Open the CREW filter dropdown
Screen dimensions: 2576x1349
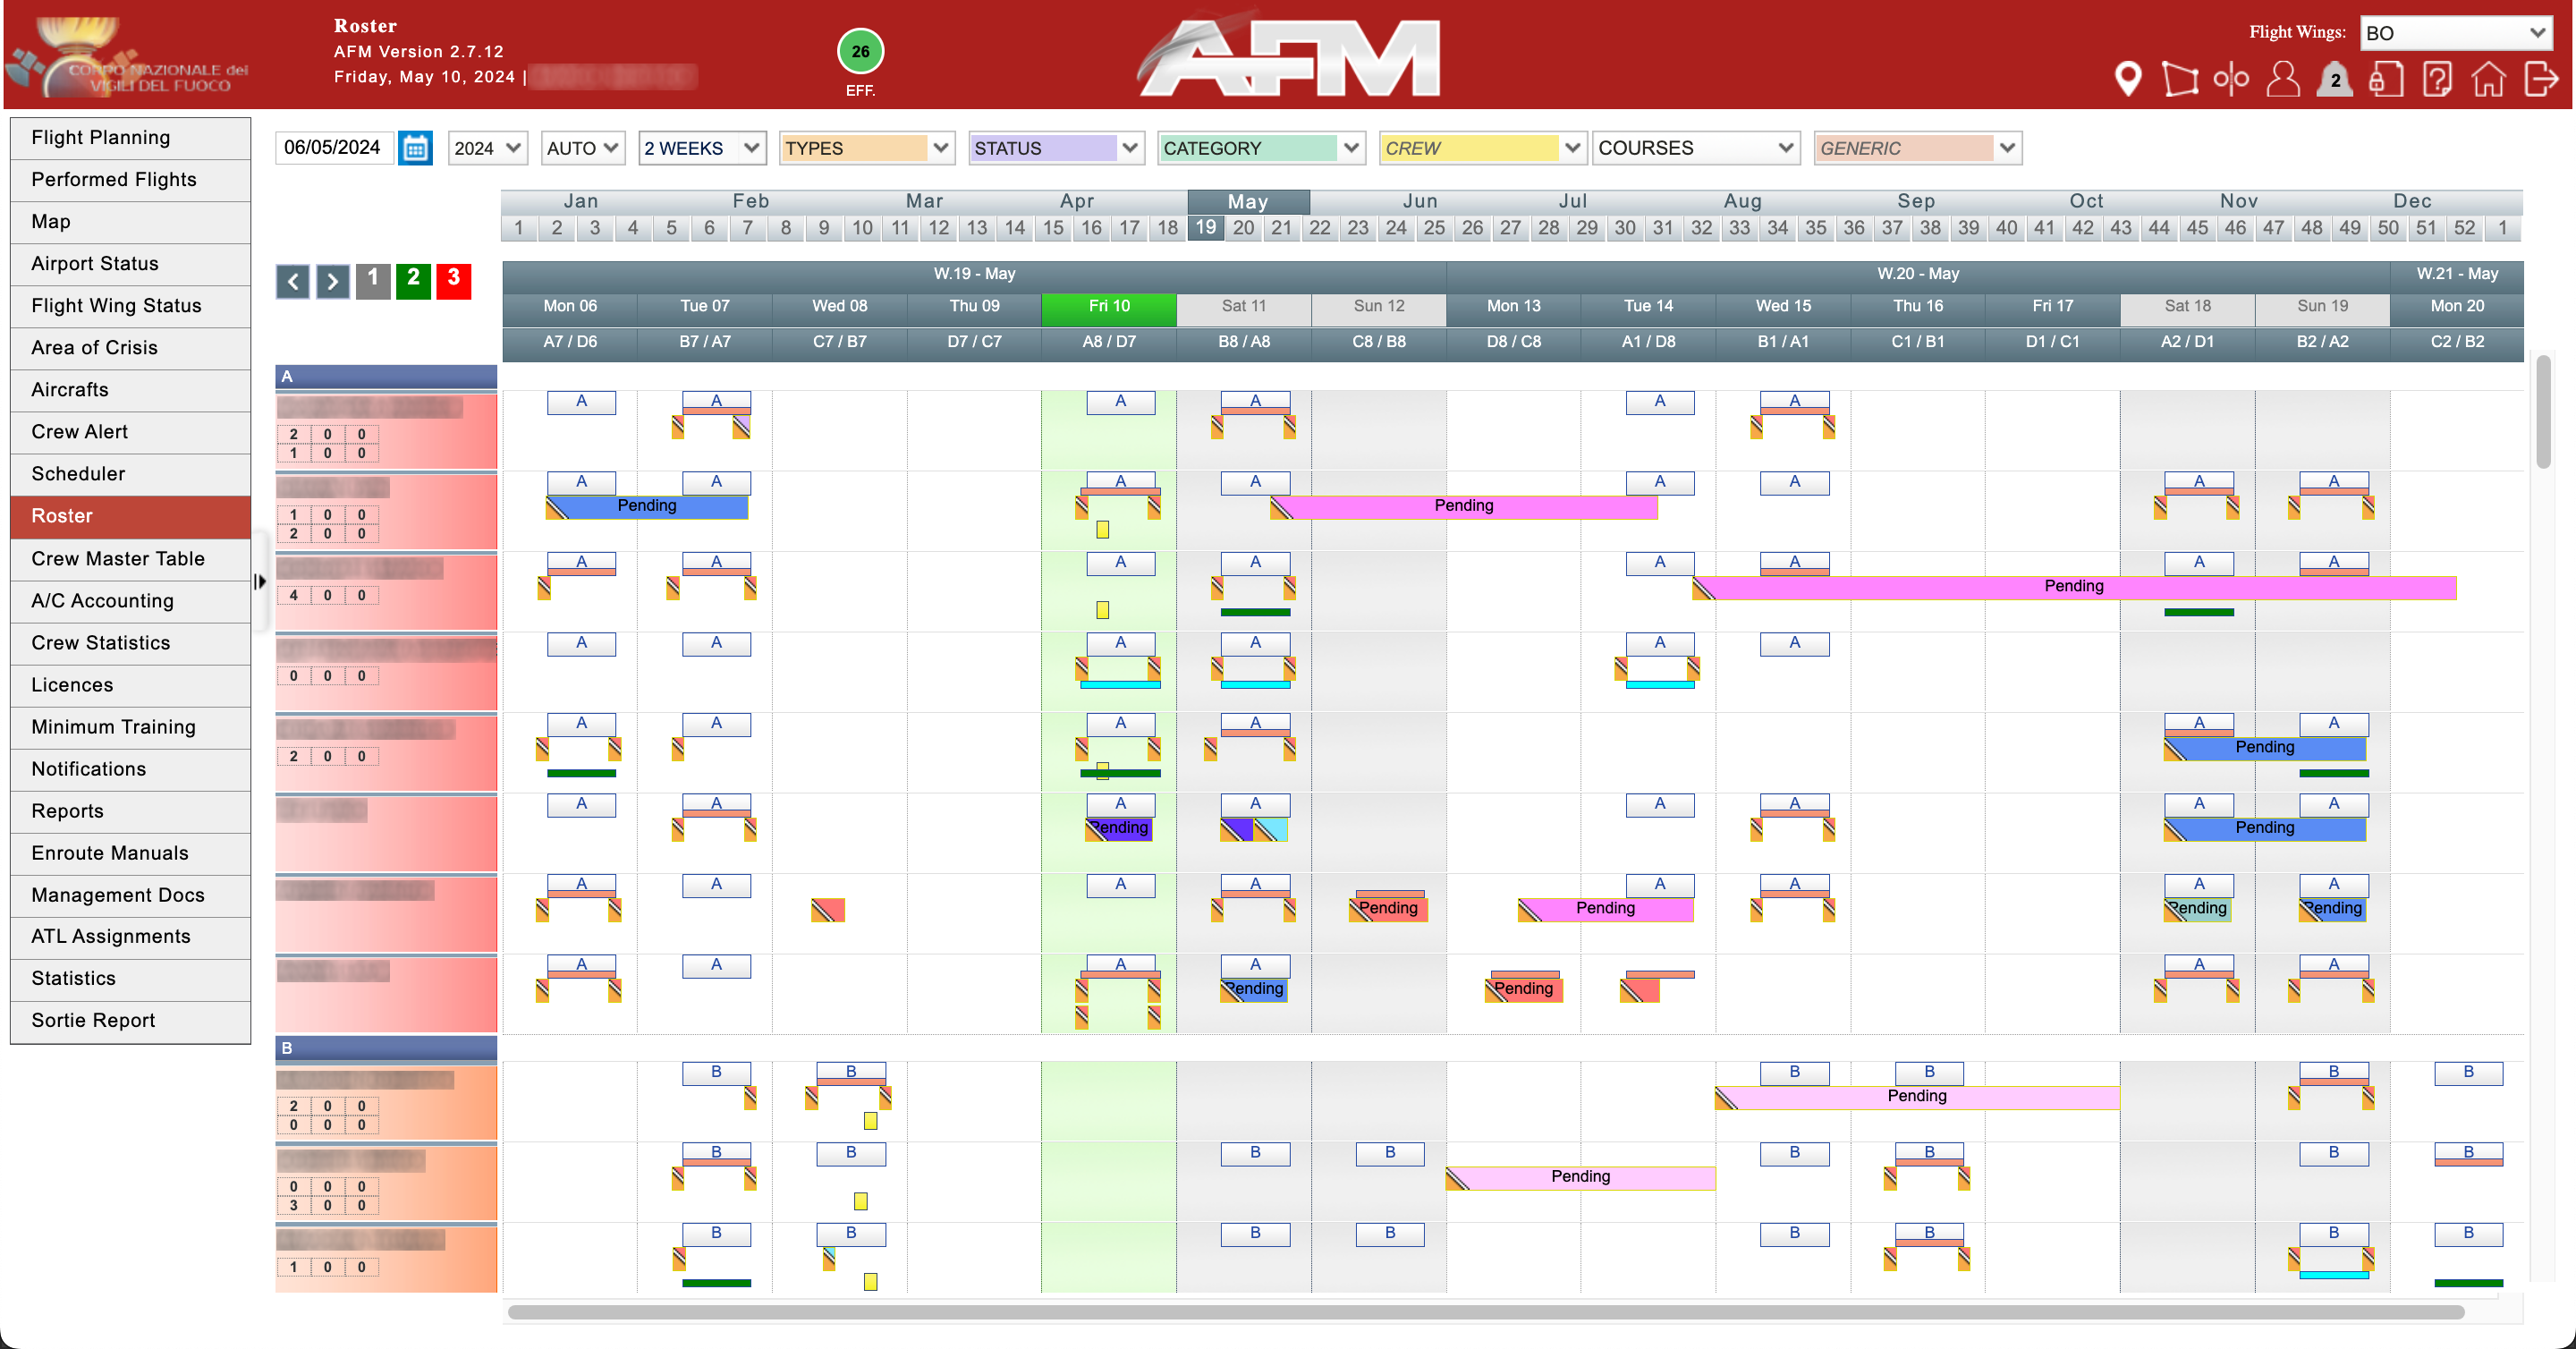[x=1482, y=148]
